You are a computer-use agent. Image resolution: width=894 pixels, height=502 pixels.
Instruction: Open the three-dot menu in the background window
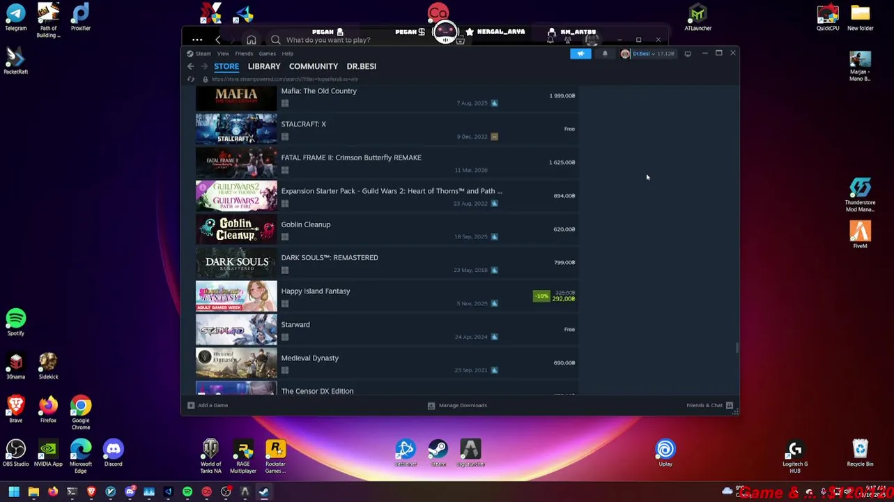point(197,40)
